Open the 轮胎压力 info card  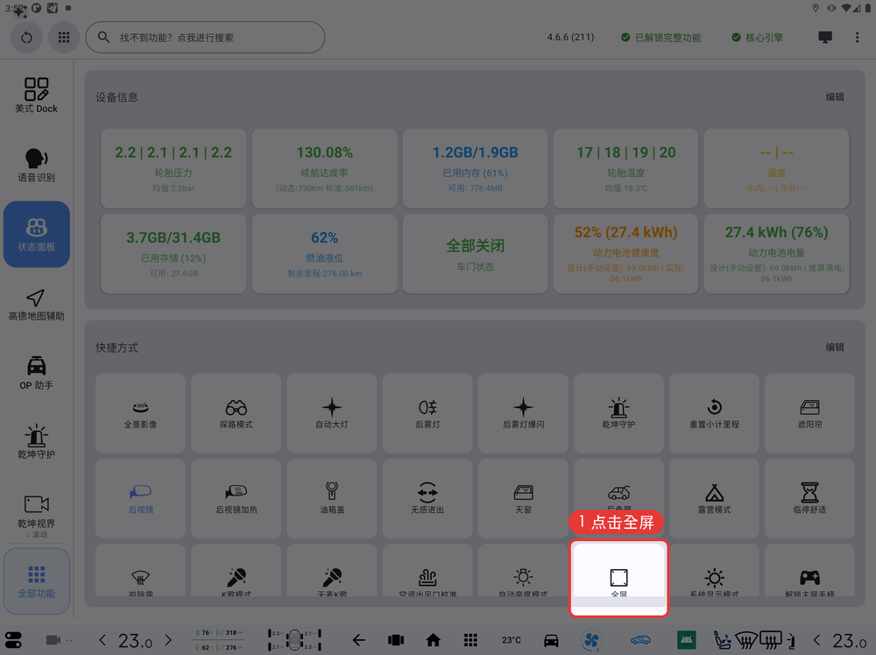tap(173, 169)
